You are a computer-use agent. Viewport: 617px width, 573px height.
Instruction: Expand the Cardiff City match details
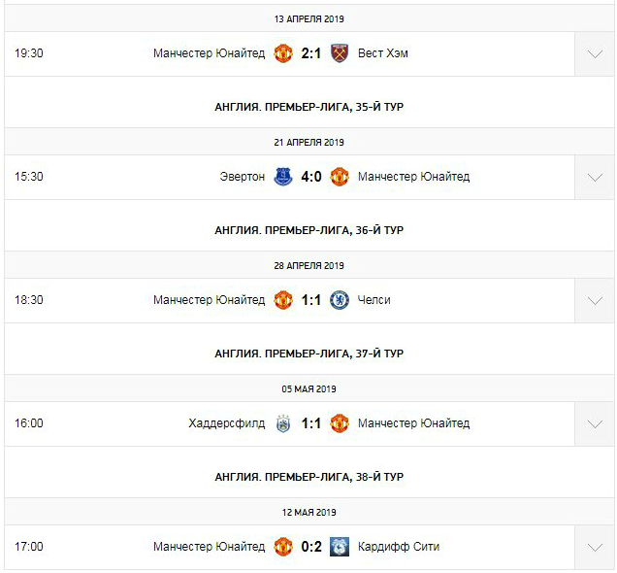595,548
